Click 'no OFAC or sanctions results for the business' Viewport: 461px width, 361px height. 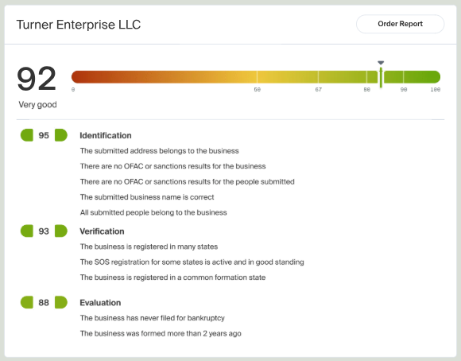[x=173, y=166]
